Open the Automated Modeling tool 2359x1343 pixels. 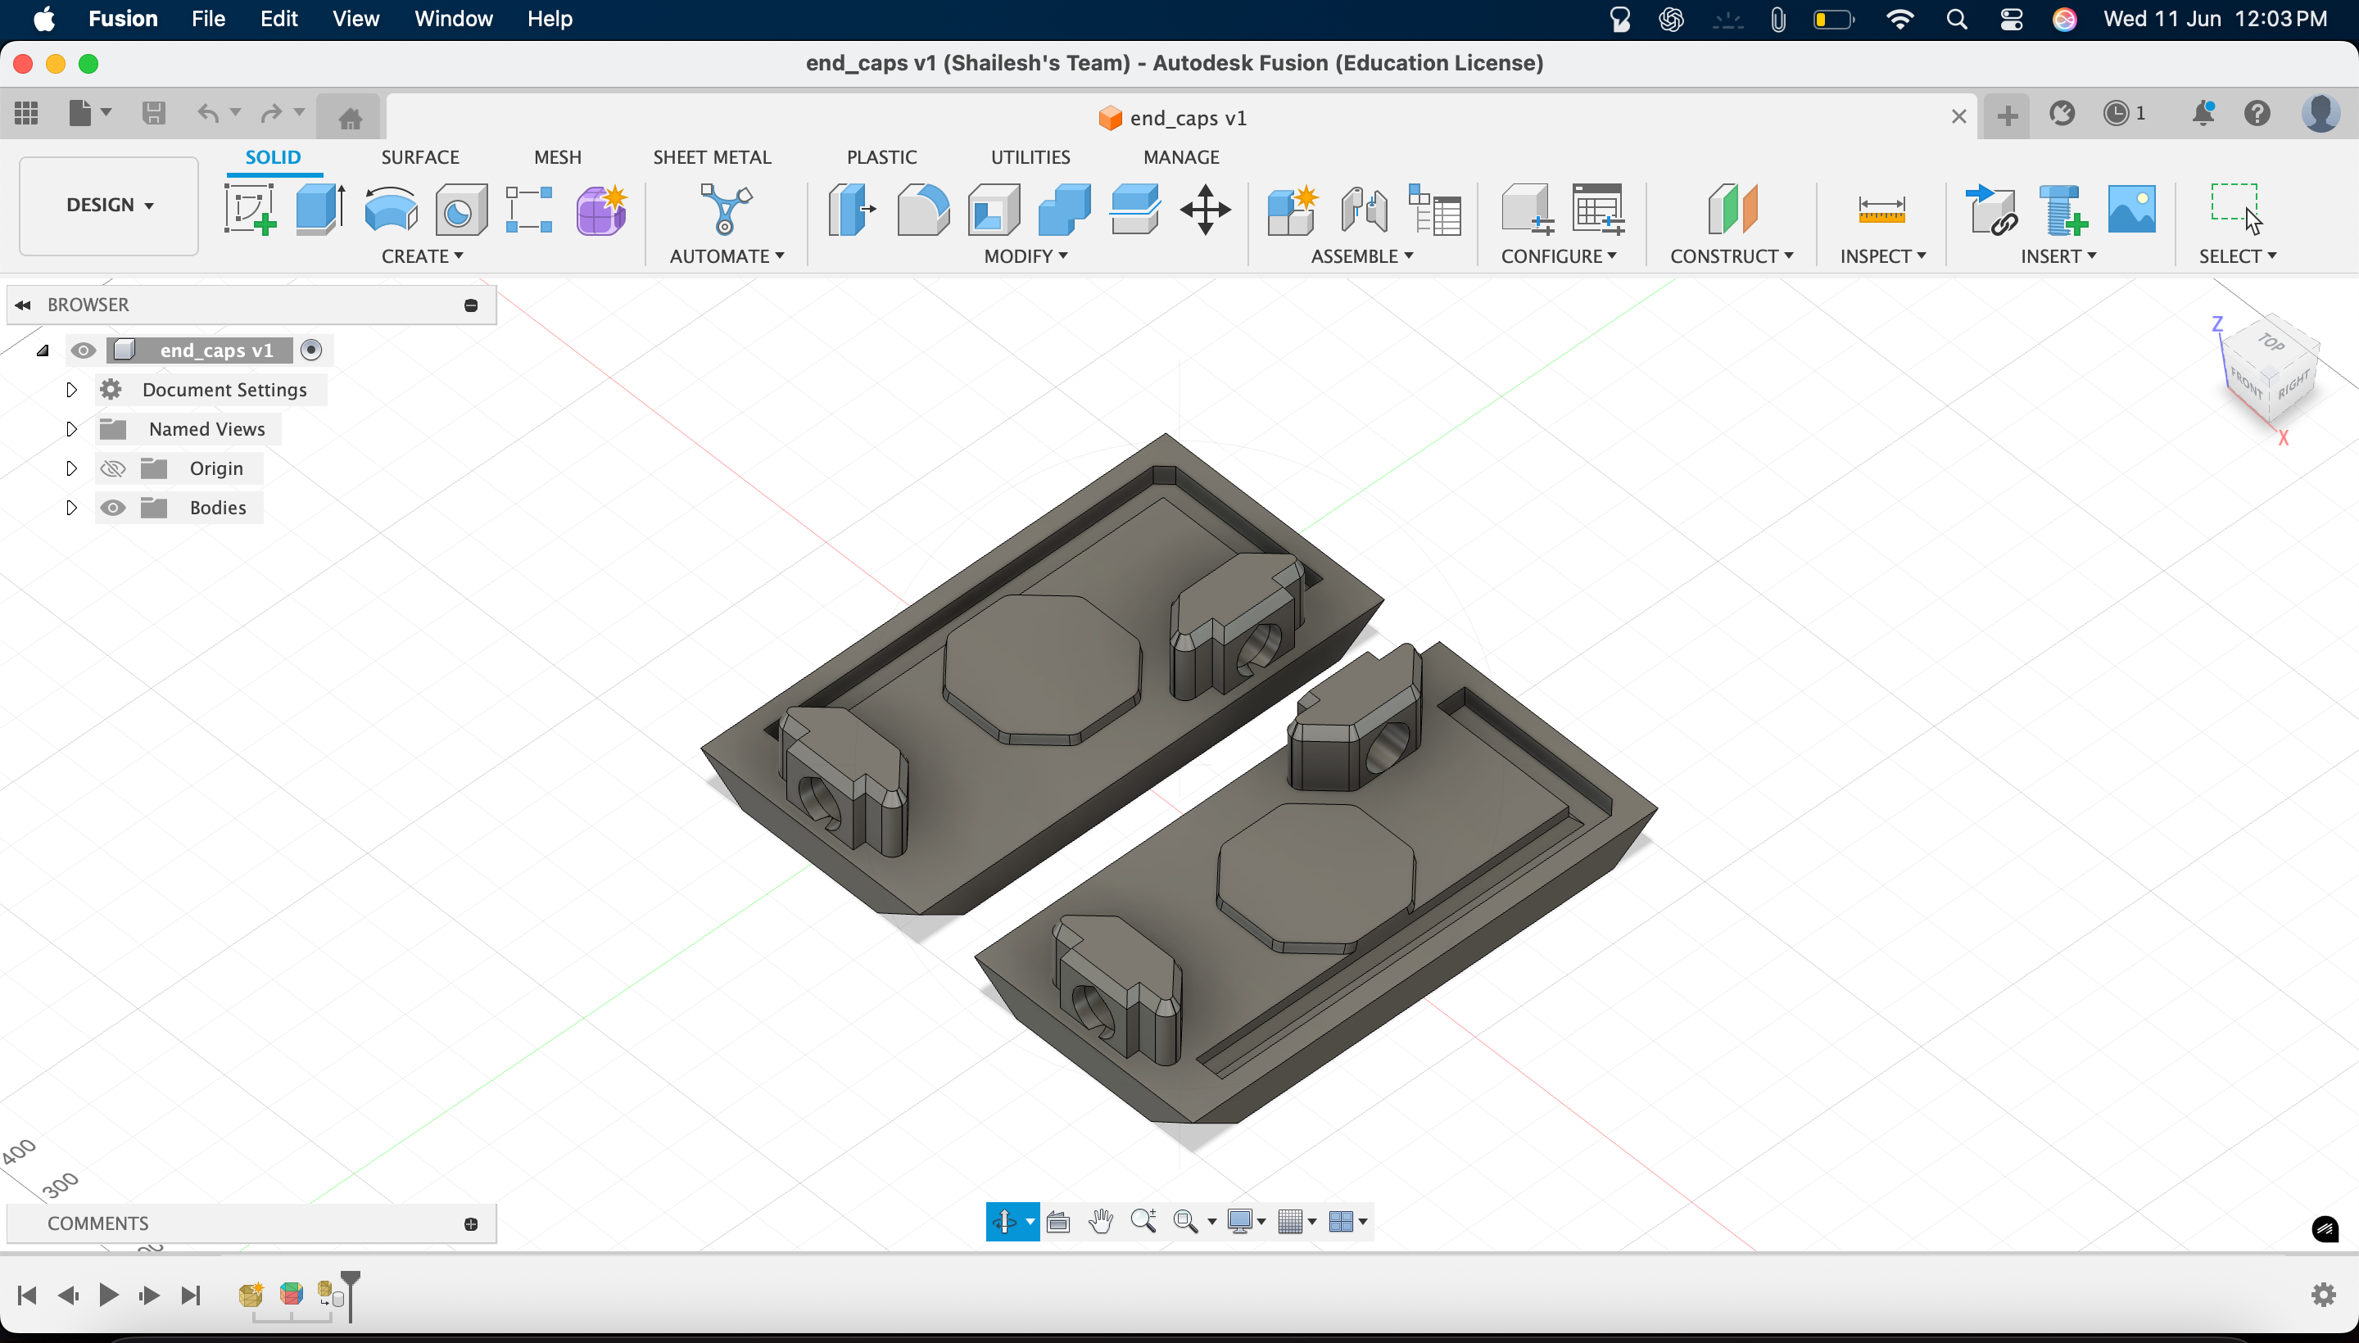[x=726, y=209]
